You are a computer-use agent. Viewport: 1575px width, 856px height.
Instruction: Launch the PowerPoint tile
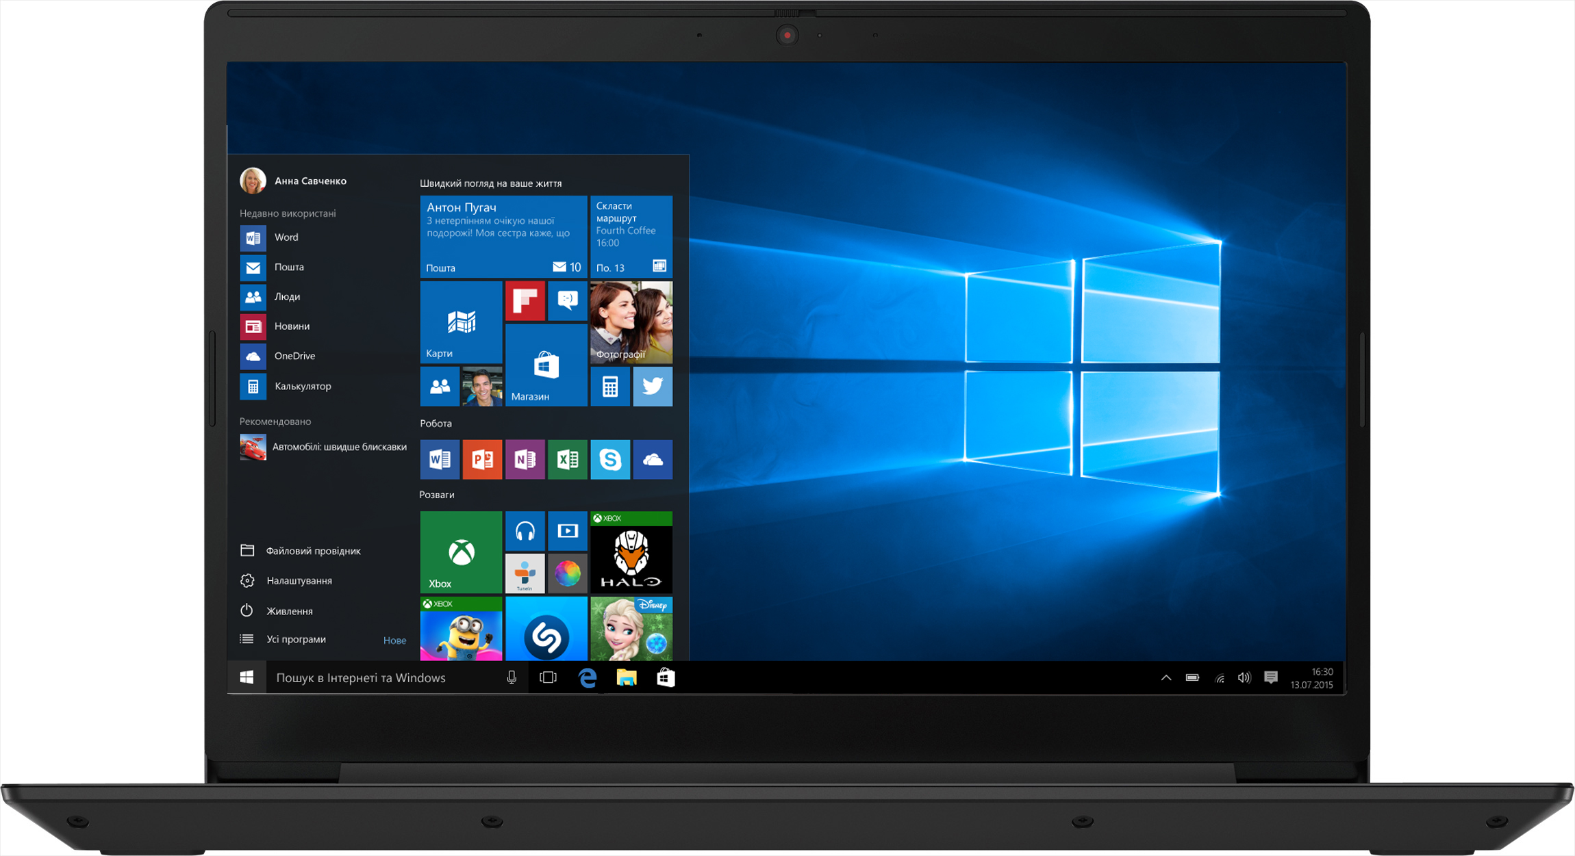(x=482, y=459)
